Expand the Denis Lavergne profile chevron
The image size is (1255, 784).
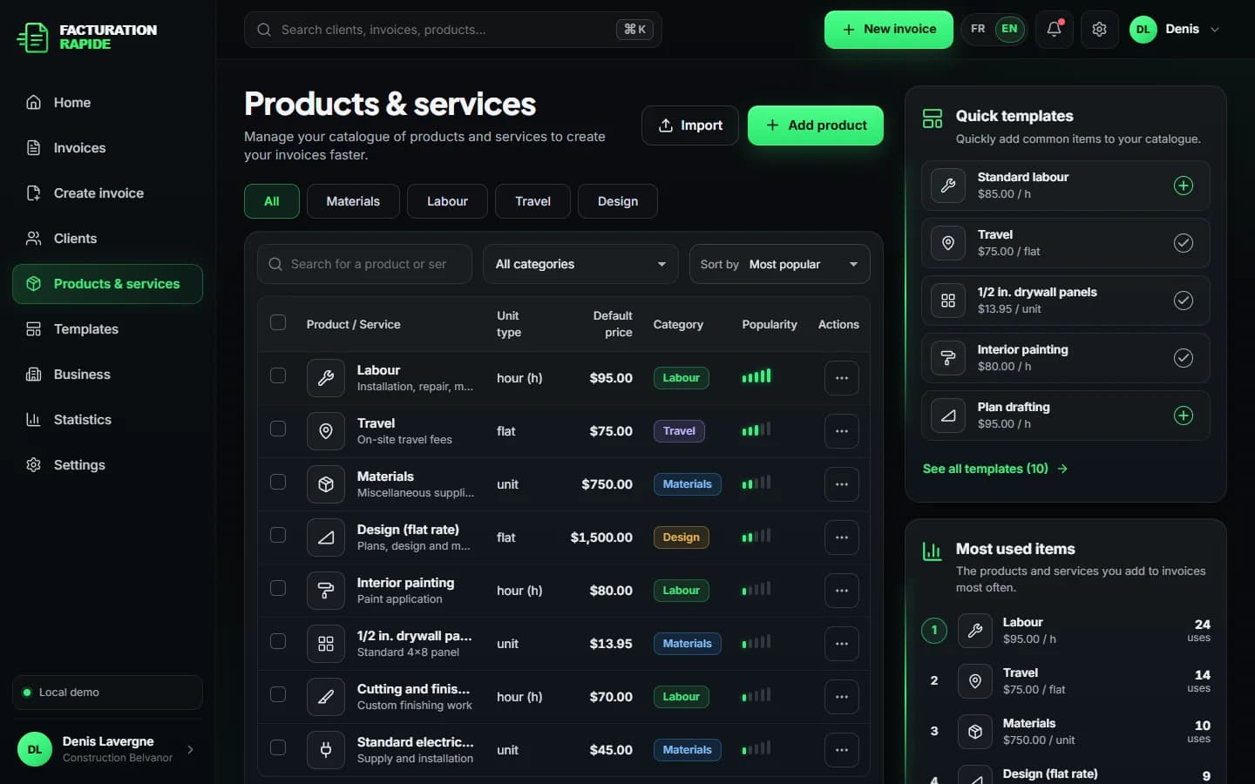pos(190,749)
